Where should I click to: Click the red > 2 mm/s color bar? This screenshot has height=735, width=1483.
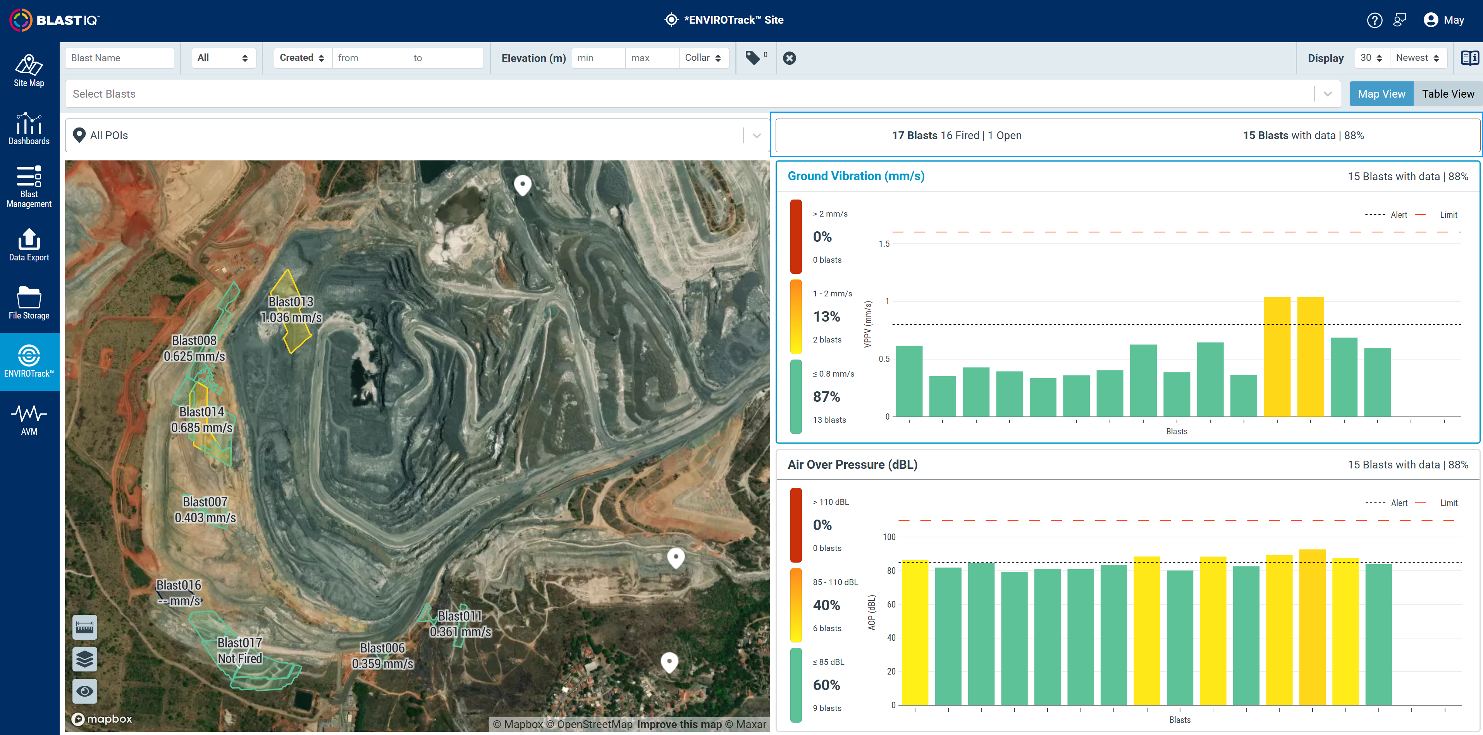pyautogui.click(x=796, y=236)
